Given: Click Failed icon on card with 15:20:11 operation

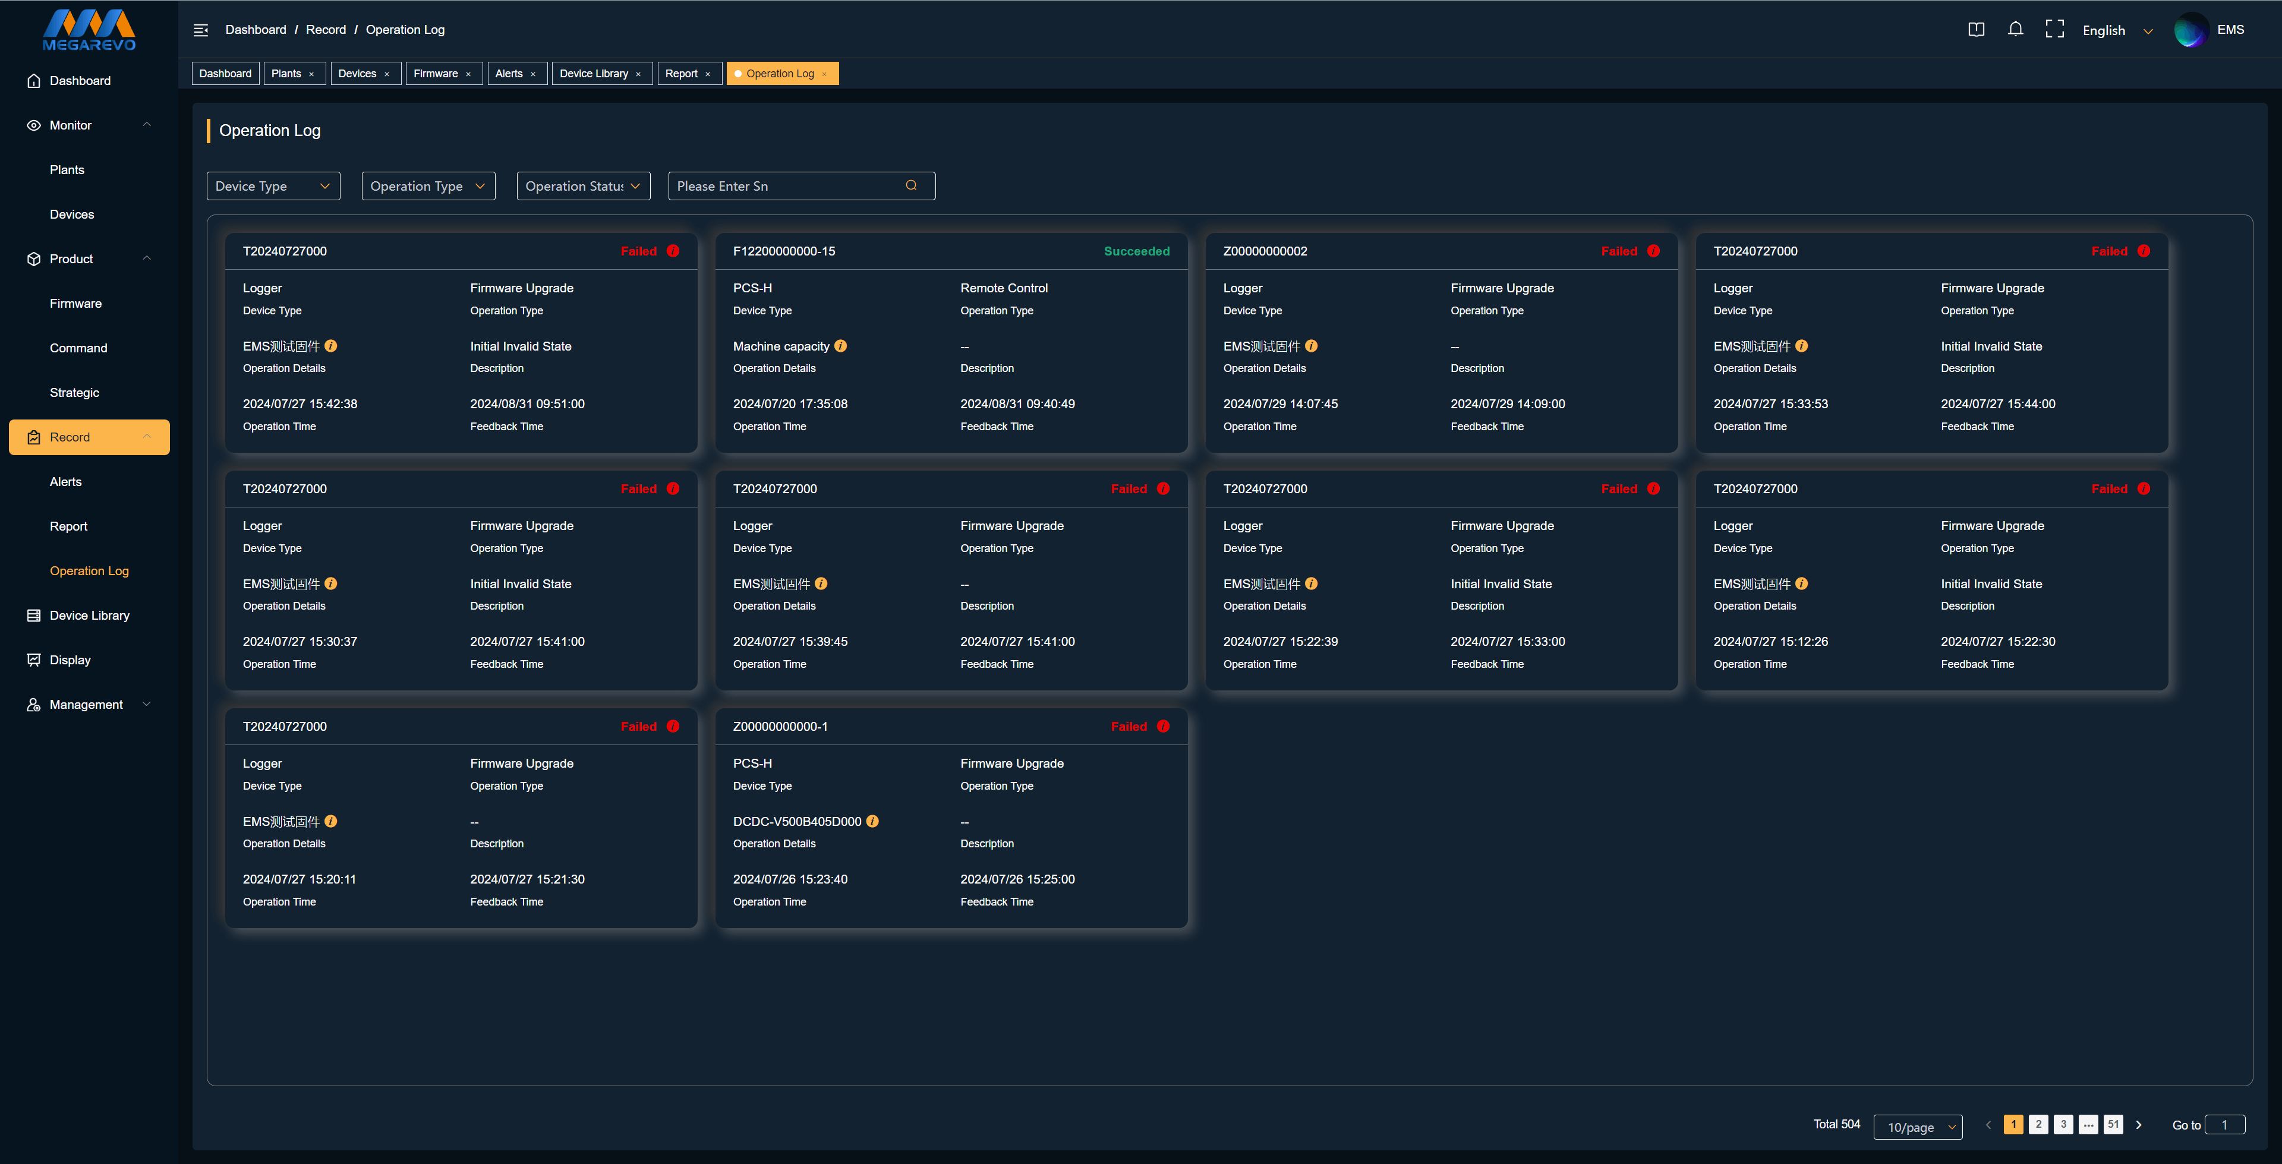Looking at the screenshot, I should click(x=673, y=727).
